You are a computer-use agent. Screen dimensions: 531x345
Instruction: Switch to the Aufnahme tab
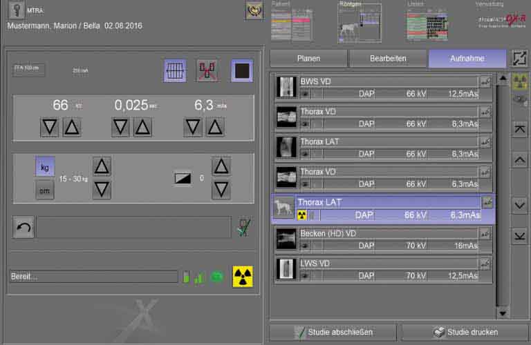(x=467, y=59)
